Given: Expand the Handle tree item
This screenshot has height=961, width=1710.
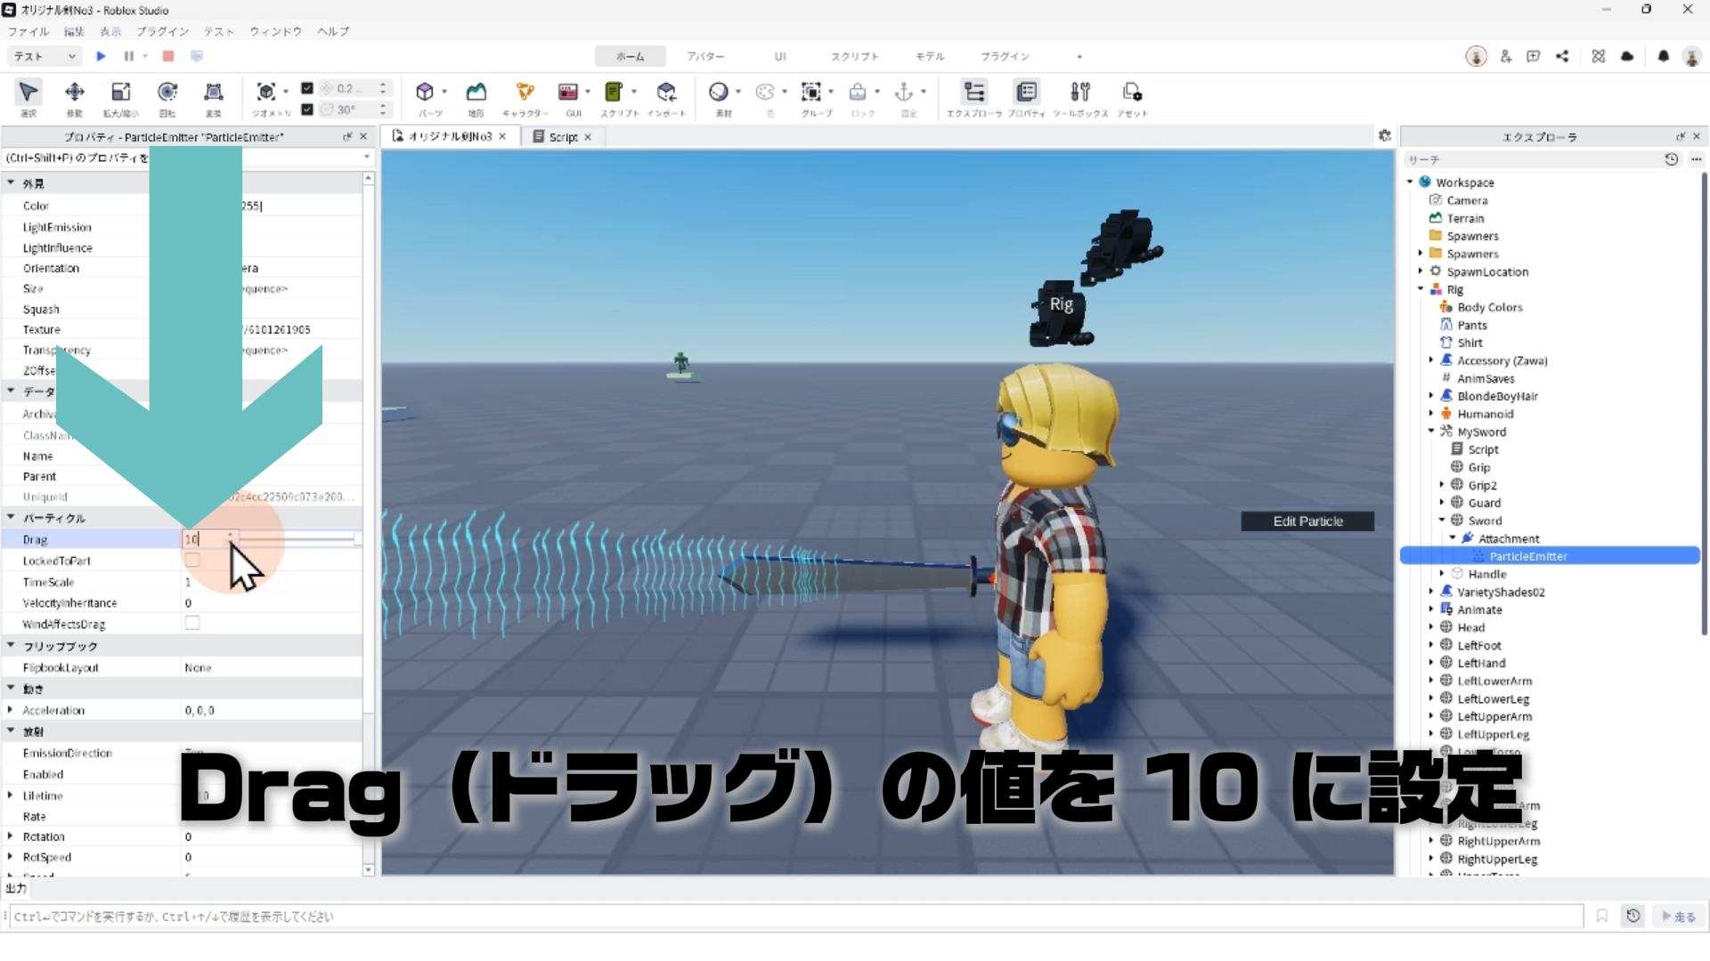Looking at the screenshot, I should point(1442,574).
